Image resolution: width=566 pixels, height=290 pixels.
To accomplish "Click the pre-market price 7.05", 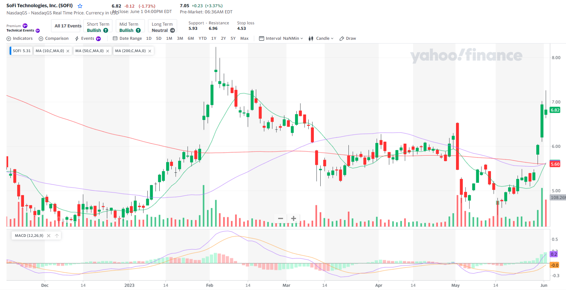I will coord(184,6).
